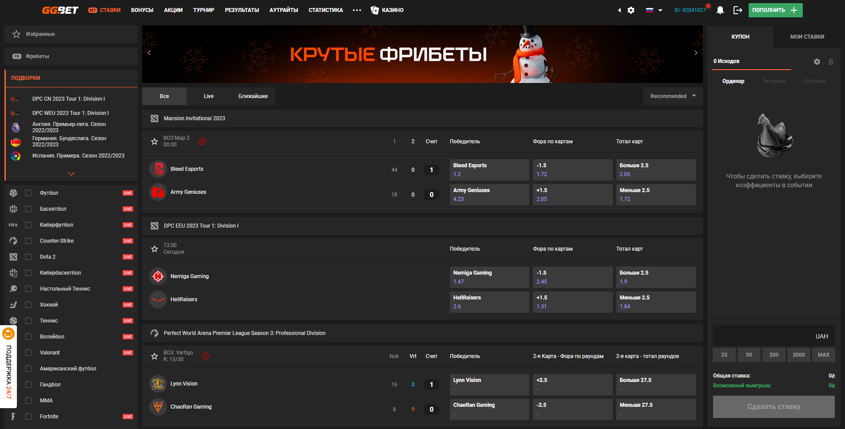Image resolution: width=845 pixels, height=429 pixels.
Task: Collapse sidebar with left arrow icon
Action: 619,10
